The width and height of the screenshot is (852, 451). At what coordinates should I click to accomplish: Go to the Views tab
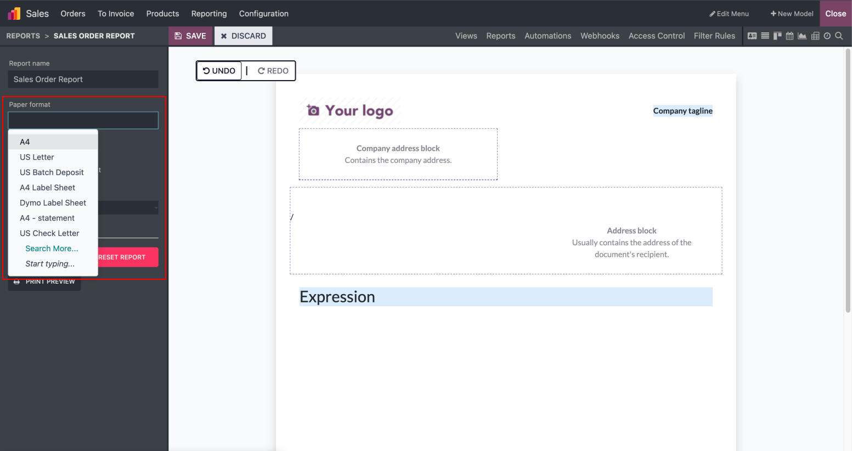coord(466,36)
